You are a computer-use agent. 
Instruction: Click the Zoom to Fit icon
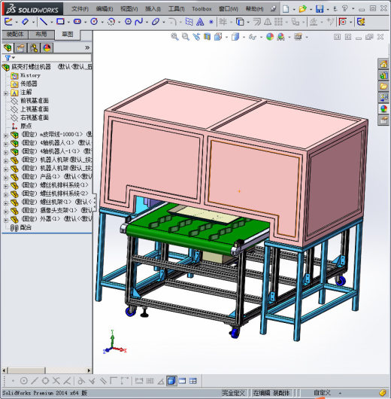pyautogui.click(x=174, y=37)
